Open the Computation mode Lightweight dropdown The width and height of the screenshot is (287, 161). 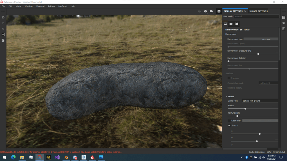(x=268, y=83)
